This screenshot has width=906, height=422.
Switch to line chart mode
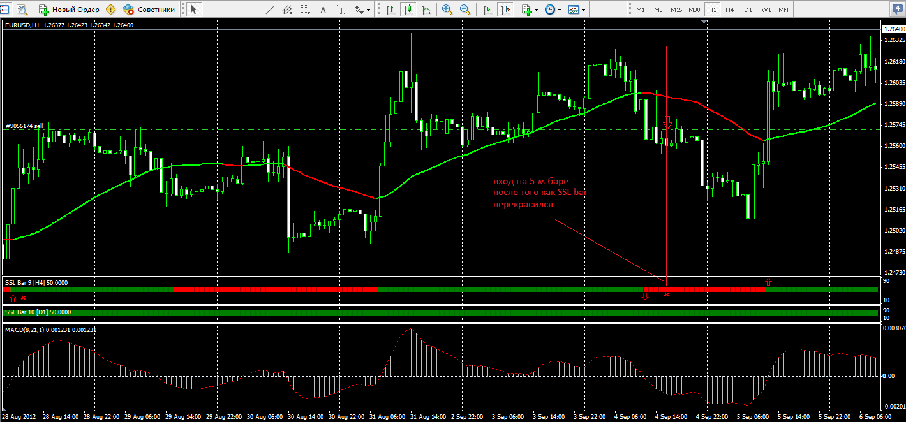point(425,10)
